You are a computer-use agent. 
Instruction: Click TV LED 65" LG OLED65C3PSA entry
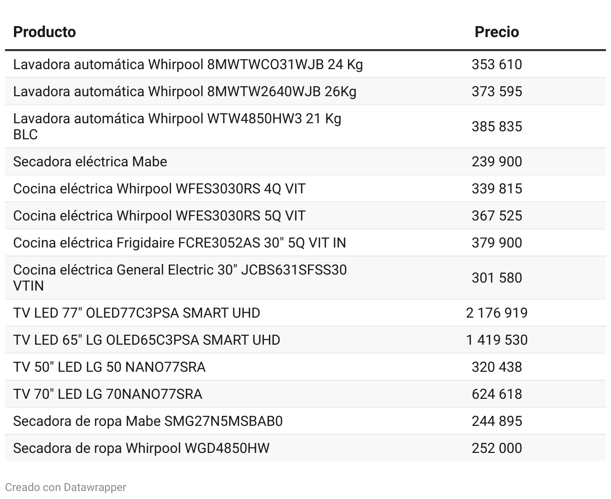147,340
